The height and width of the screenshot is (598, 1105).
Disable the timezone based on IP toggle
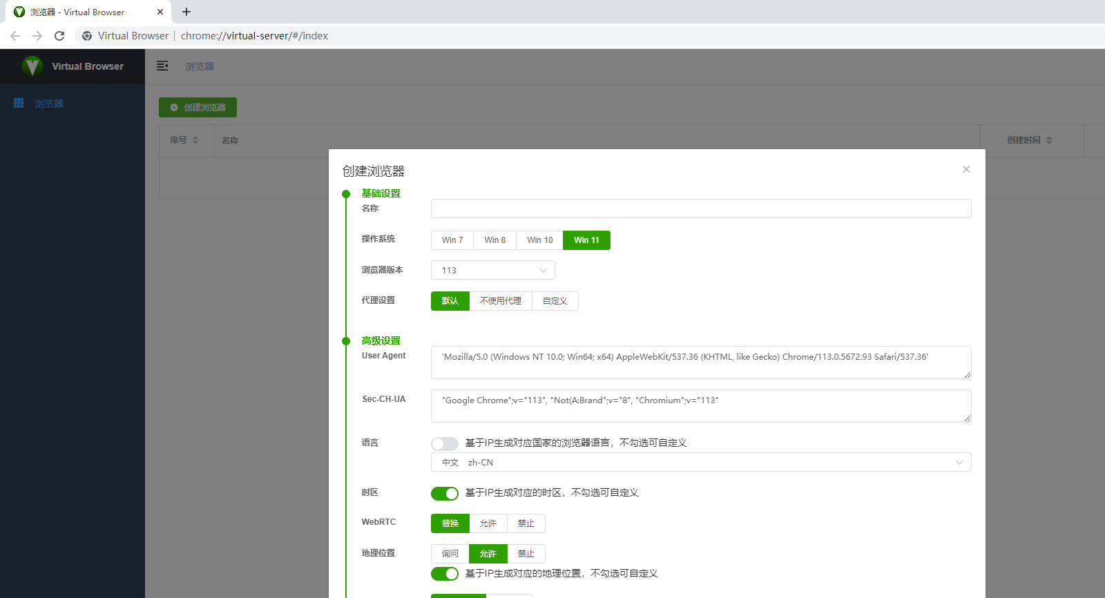point(445,493)
